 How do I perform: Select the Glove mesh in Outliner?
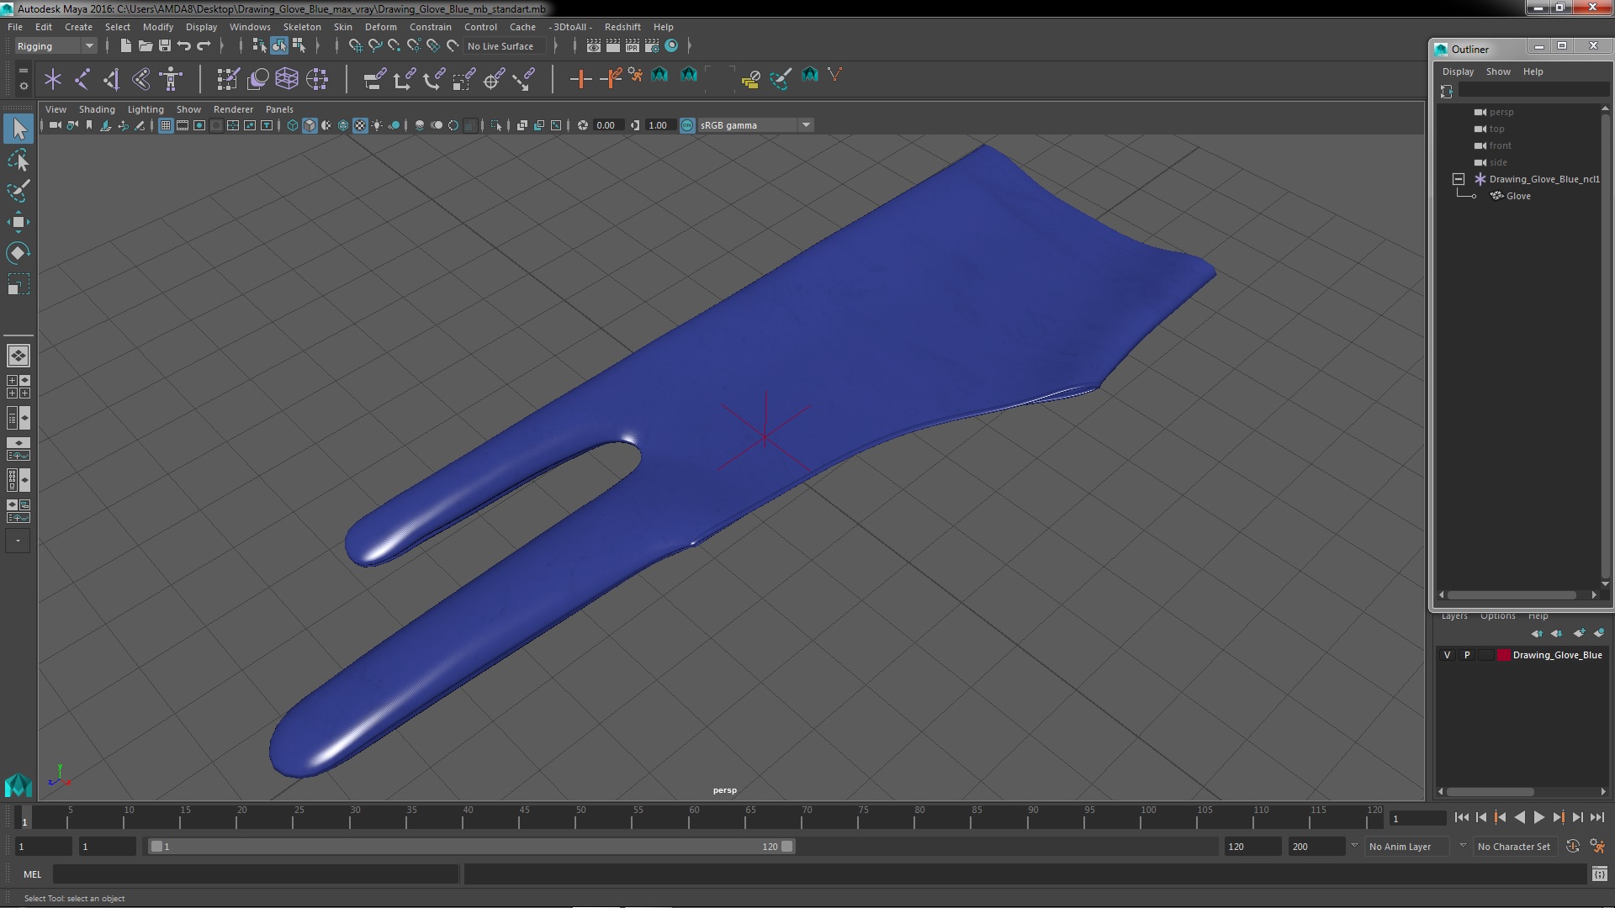pos(1518,196)
